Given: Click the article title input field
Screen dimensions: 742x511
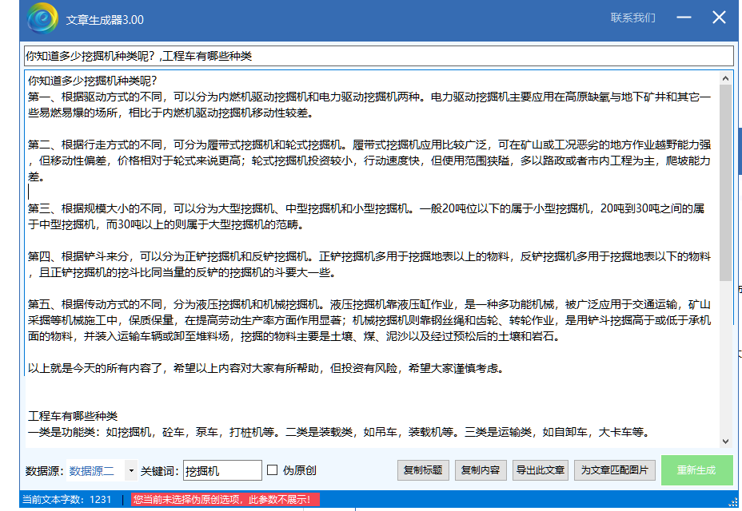Looking at the screenshot, I should click(x=378, y=56).
